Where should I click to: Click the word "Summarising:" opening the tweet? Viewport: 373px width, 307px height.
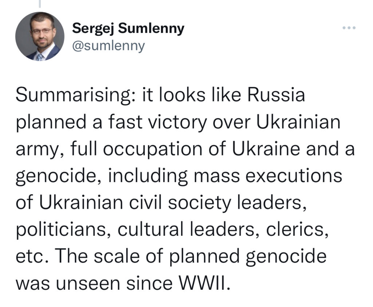[75, 95]
